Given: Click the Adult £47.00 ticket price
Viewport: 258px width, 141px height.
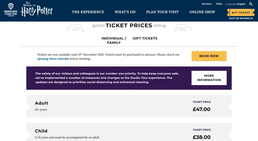Looking at the screenshot, I should point(202,109).
